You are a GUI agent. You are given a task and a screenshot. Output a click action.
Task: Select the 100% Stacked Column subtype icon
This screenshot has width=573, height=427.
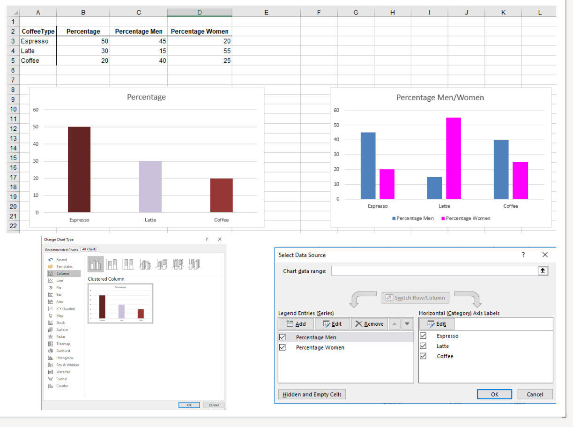(128, 265)
